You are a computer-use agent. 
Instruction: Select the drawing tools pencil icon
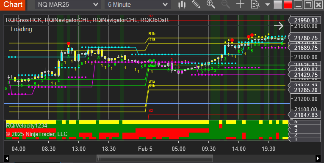click(196, 5)
